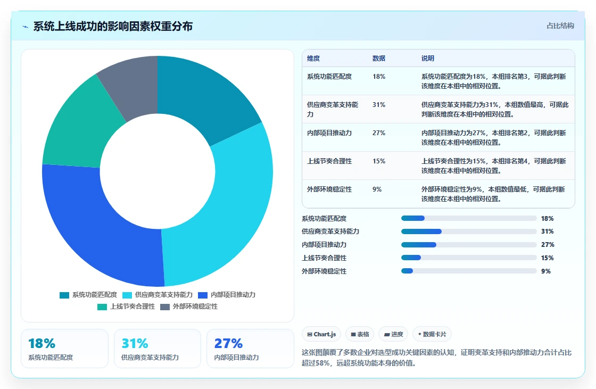
Task: Click the 说明 column header
Action: click(428, 58)
